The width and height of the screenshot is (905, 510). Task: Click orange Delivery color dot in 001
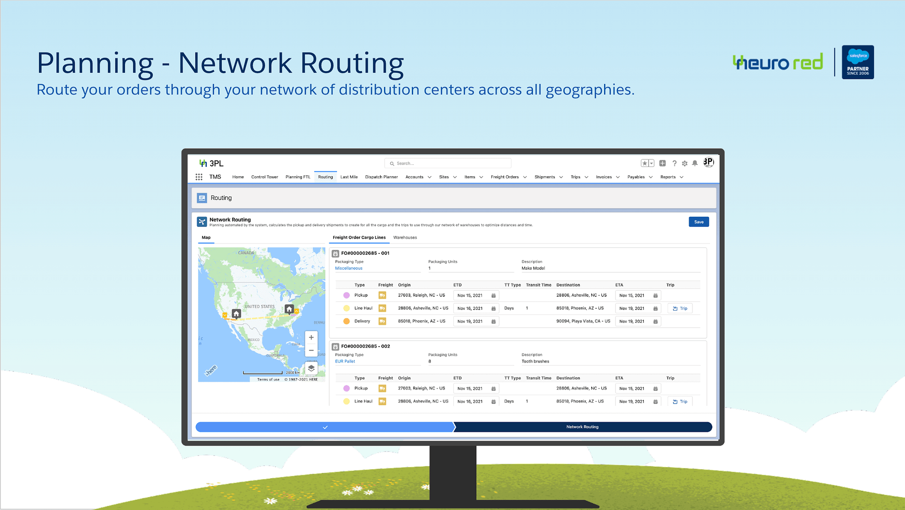pyautogui.click(x=346, y=321)
